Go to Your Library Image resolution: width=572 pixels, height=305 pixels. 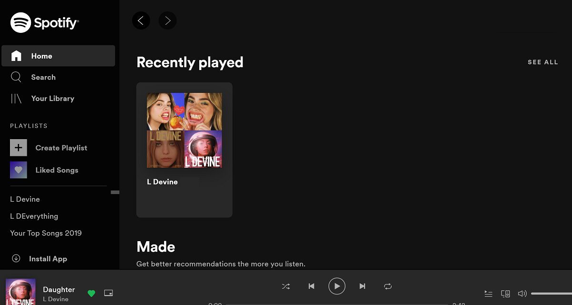tap(52, 99)
